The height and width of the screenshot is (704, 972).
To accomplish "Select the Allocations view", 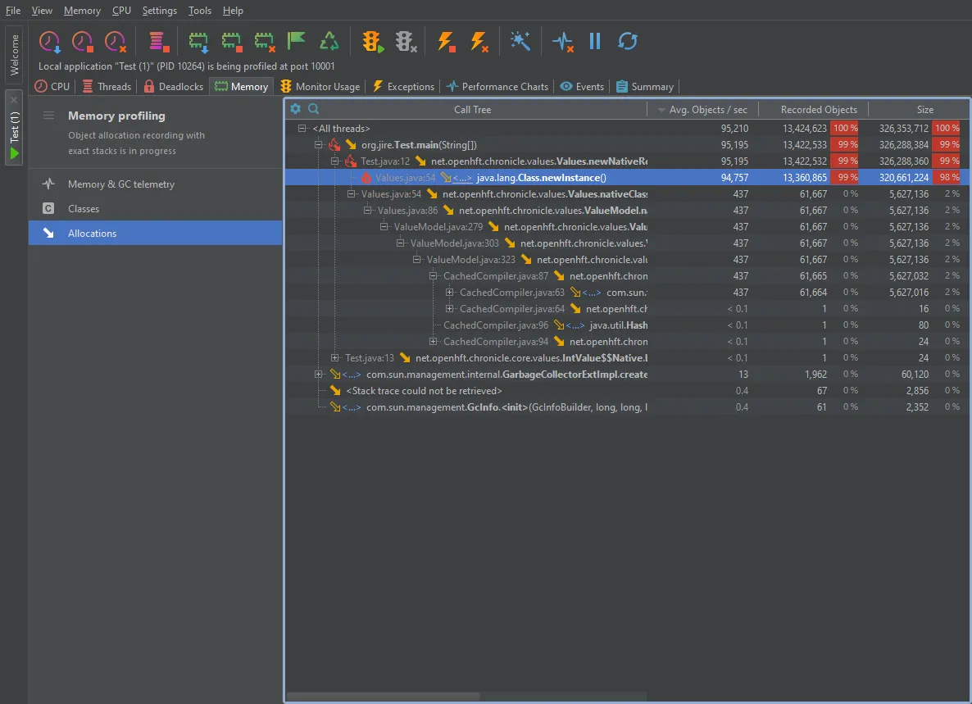I will [155, 233].
